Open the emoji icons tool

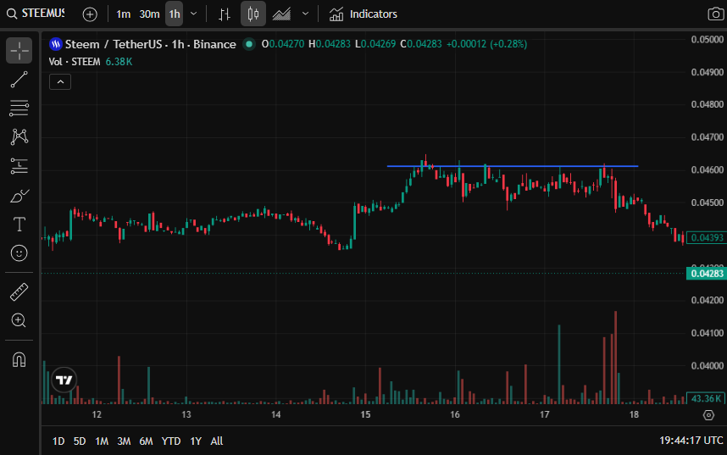point(19,253)
